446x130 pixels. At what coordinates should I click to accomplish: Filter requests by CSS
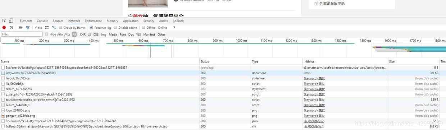(x=96, y=34)
